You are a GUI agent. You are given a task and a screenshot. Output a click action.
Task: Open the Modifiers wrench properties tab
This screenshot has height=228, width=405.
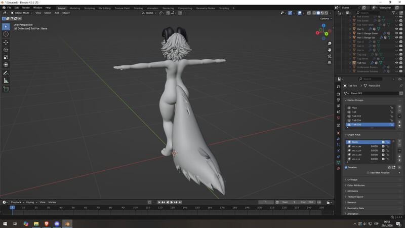[x=338, y=139]
